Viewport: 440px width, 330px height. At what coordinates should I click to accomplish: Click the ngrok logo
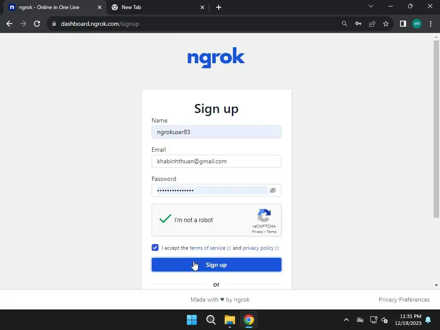point(216,58)
